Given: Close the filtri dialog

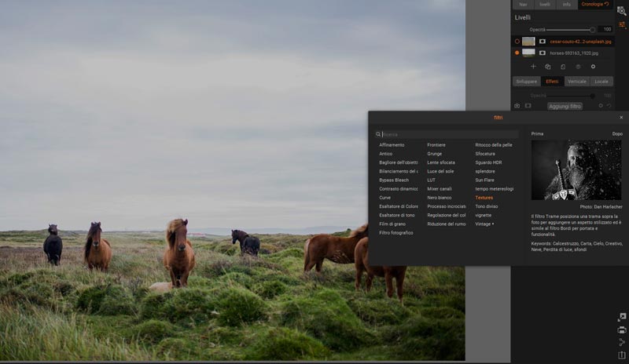Looking at the screenshot, I should point(621,118).
